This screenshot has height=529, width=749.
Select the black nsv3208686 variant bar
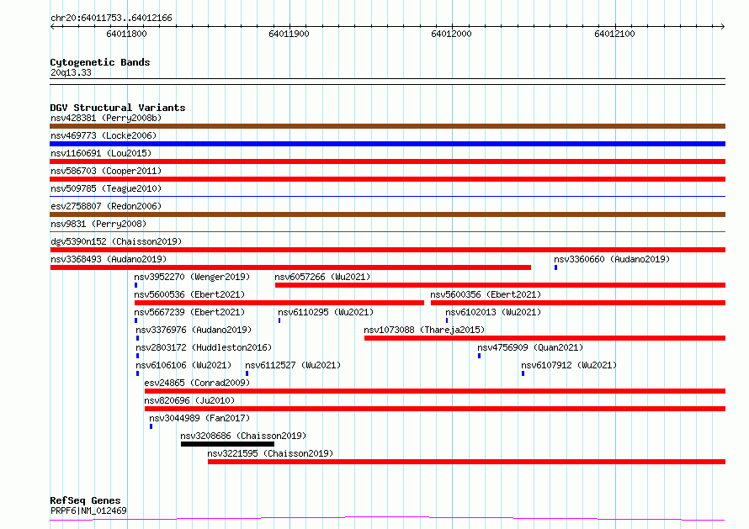point(227,444)
